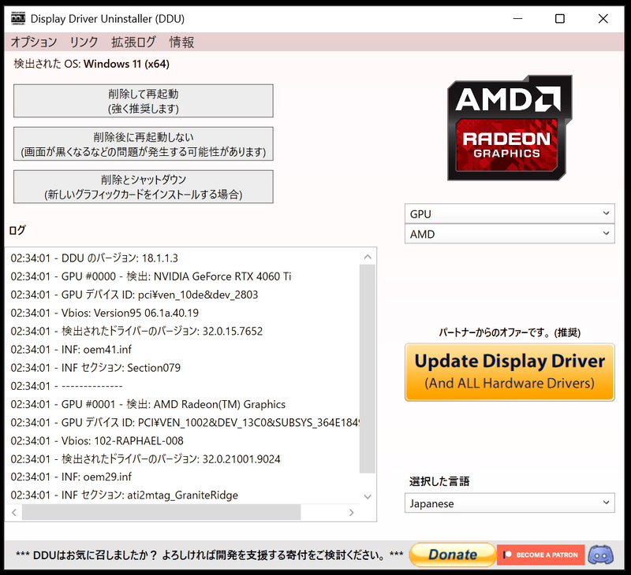Open the Discord community via the Discord icon
The height and width of the screenshot is (575, 631).
pos(601,555)
